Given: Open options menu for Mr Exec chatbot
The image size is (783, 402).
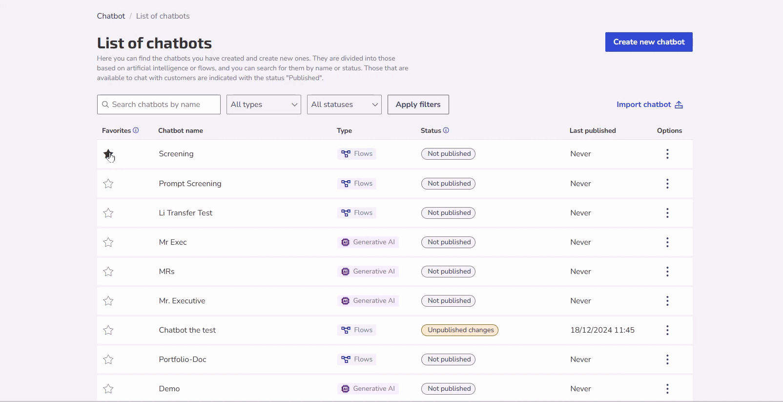Looking at the screenshot, I should [667, 242].
